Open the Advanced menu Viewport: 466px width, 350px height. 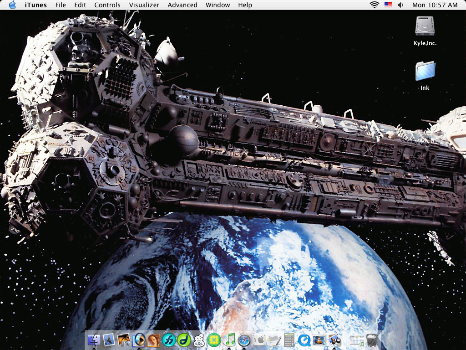pos(182,5)
